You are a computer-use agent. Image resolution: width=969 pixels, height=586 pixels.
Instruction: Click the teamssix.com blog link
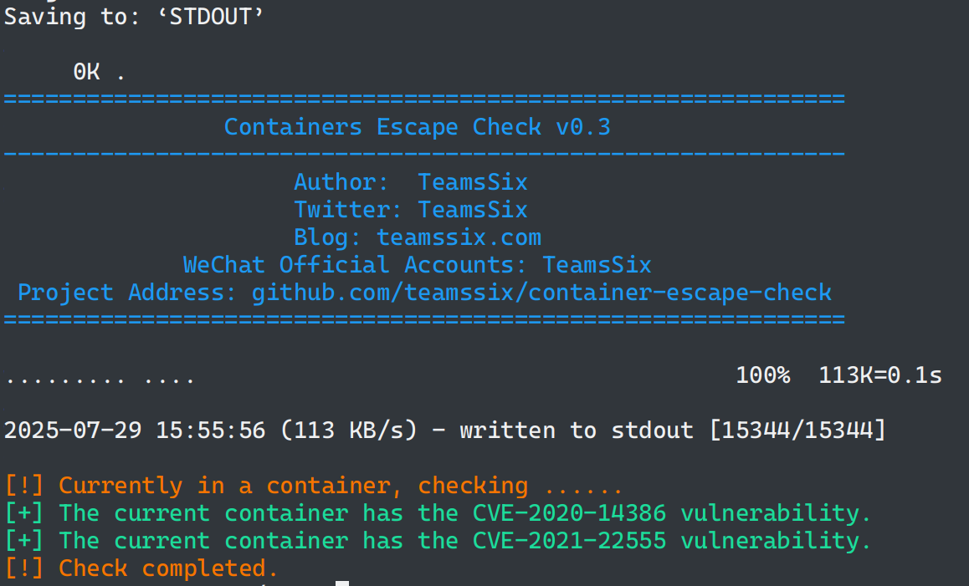459,237
